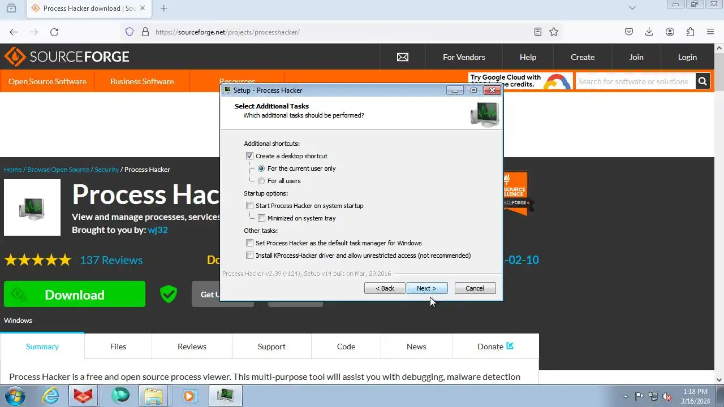Screen dimensions: 724x407
Task: Click the padlock site info icon
Action: (145, 32)
